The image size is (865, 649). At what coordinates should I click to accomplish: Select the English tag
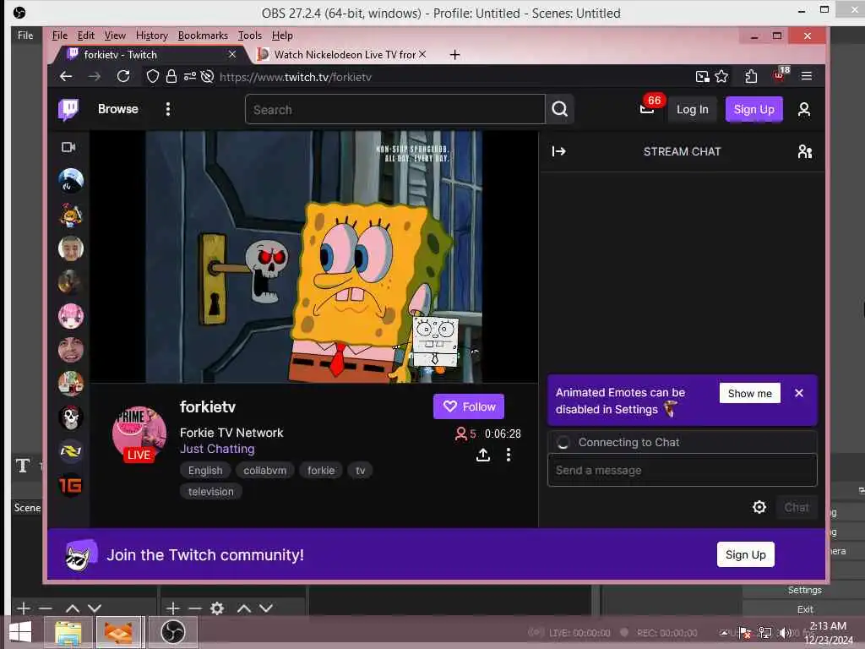click(x=205, y=470)
